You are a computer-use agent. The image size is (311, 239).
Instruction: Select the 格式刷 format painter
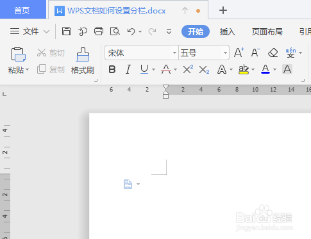point(83,61)
